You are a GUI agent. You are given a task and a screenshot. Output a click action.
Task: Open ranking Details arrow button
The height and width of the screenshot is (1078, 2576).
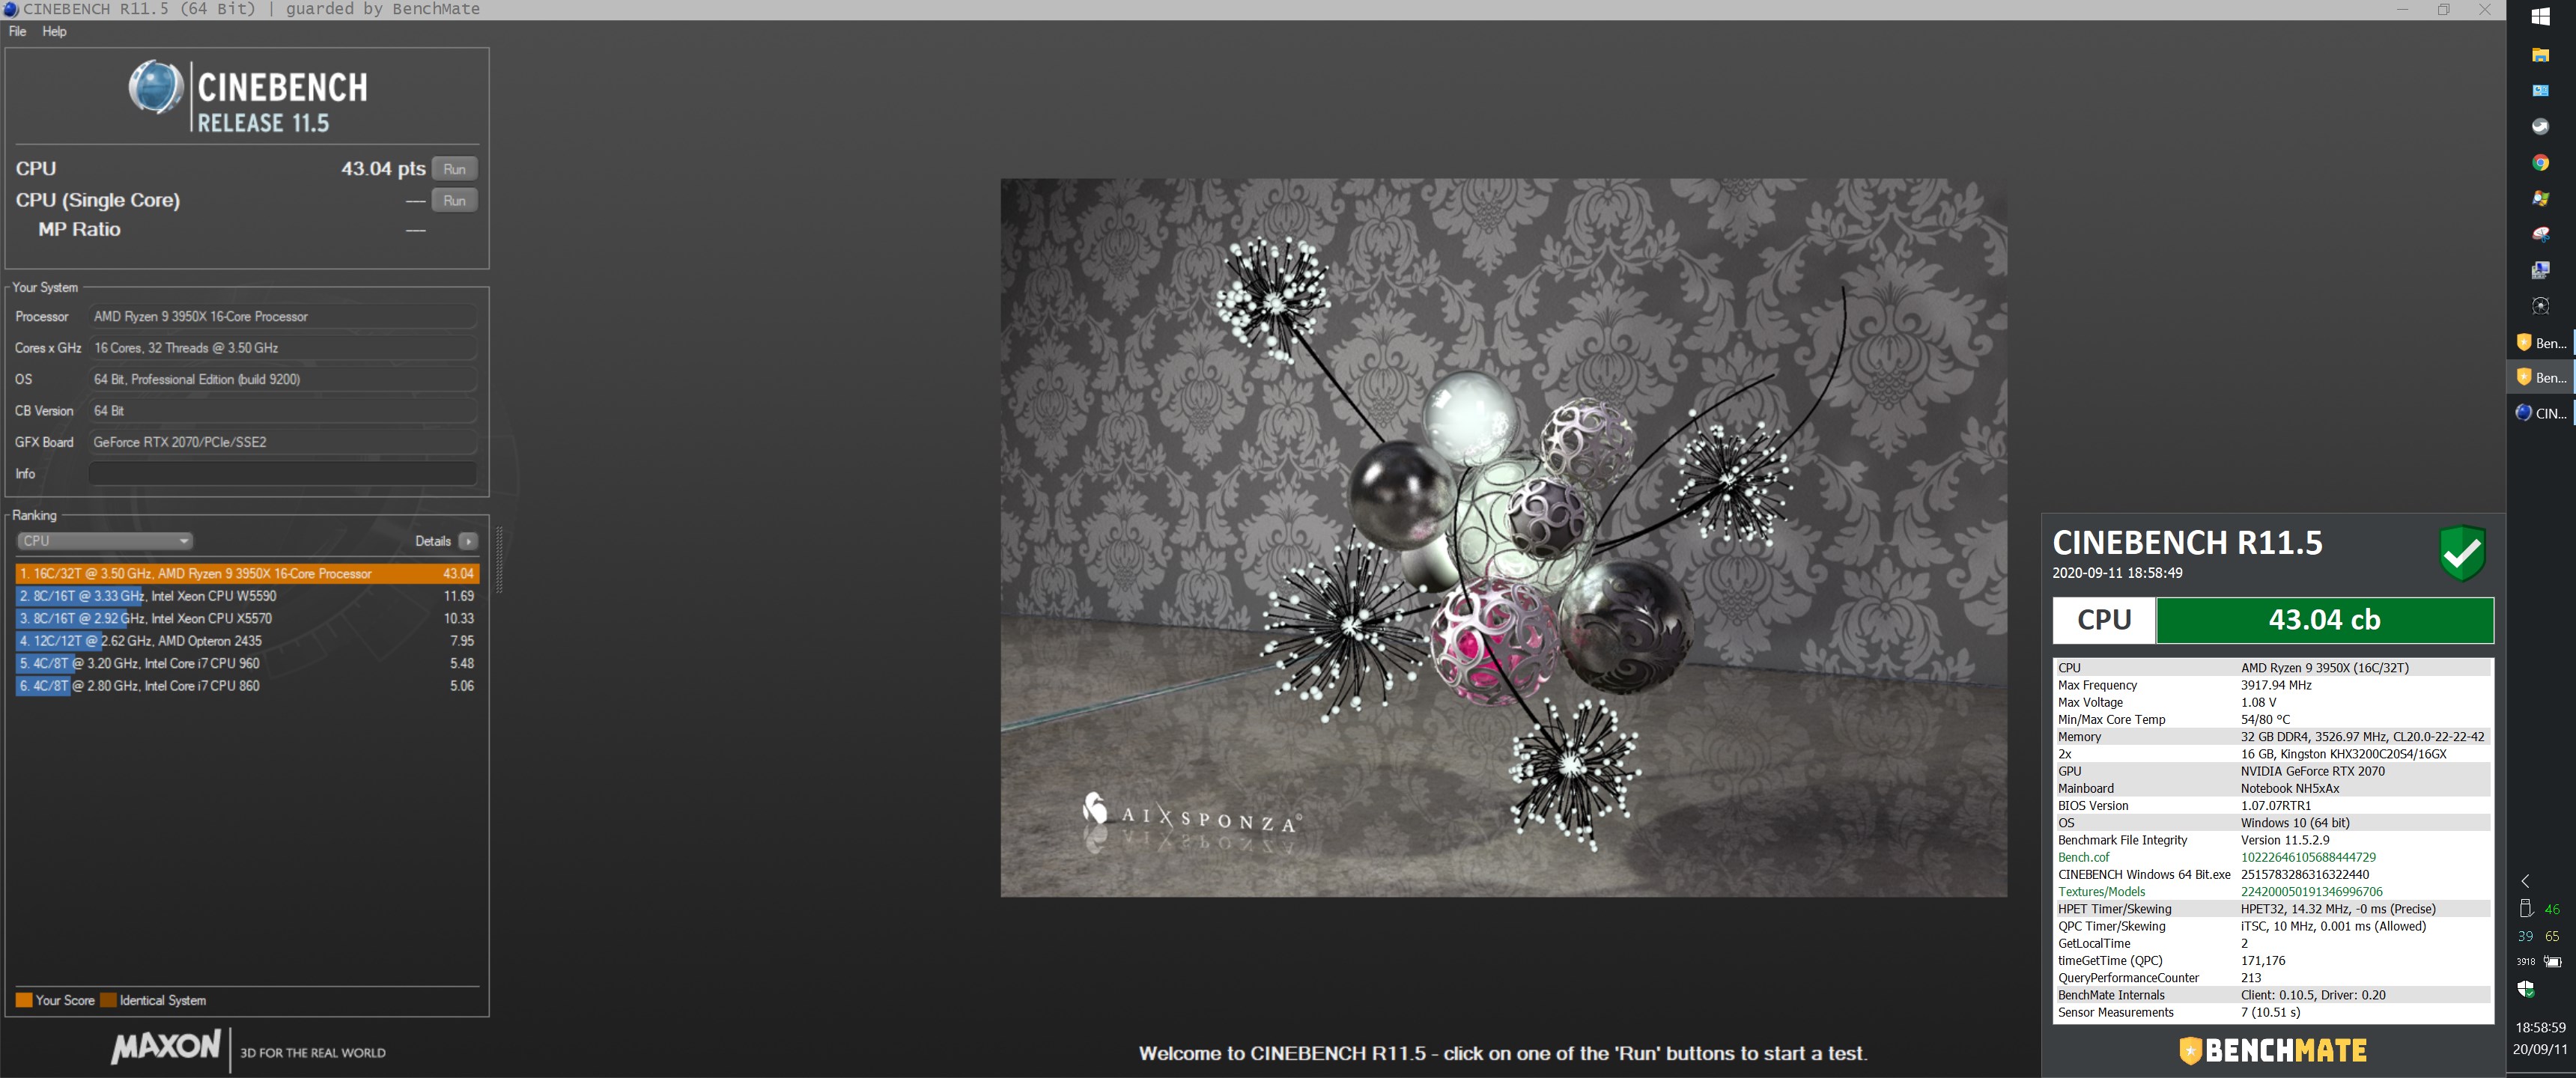point(468,541)
